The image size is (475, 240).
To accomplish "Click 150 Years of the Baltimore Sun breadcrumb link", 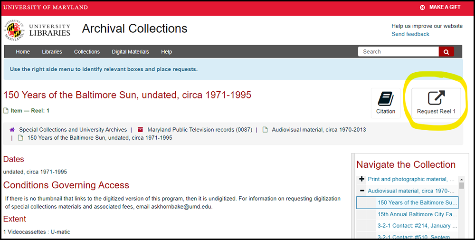I will coord(100,137).
